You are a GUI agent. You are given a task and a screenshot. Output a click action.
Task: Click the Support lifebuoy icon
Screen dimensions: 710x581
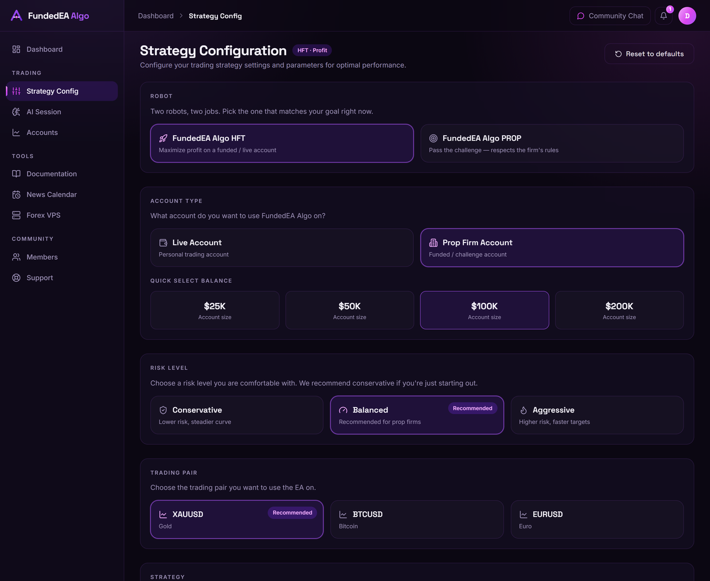coord(16,278)
